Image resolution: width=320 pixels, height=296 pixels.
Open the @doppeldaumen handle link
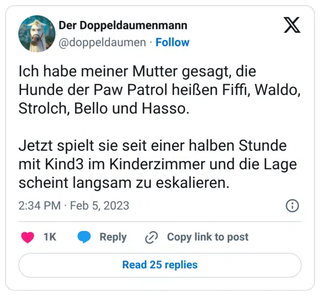pos(102,42)
